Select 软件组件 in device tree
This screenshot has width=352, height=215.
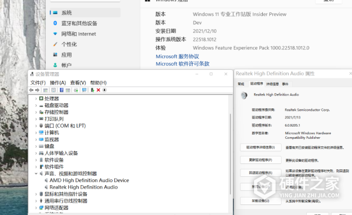coord(54,166)
